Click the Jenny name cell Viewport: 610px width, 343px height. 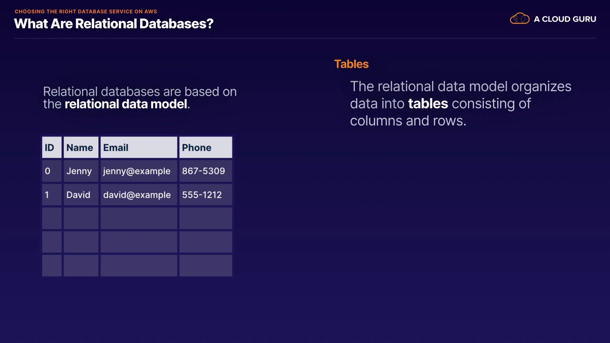pos(79,171)
